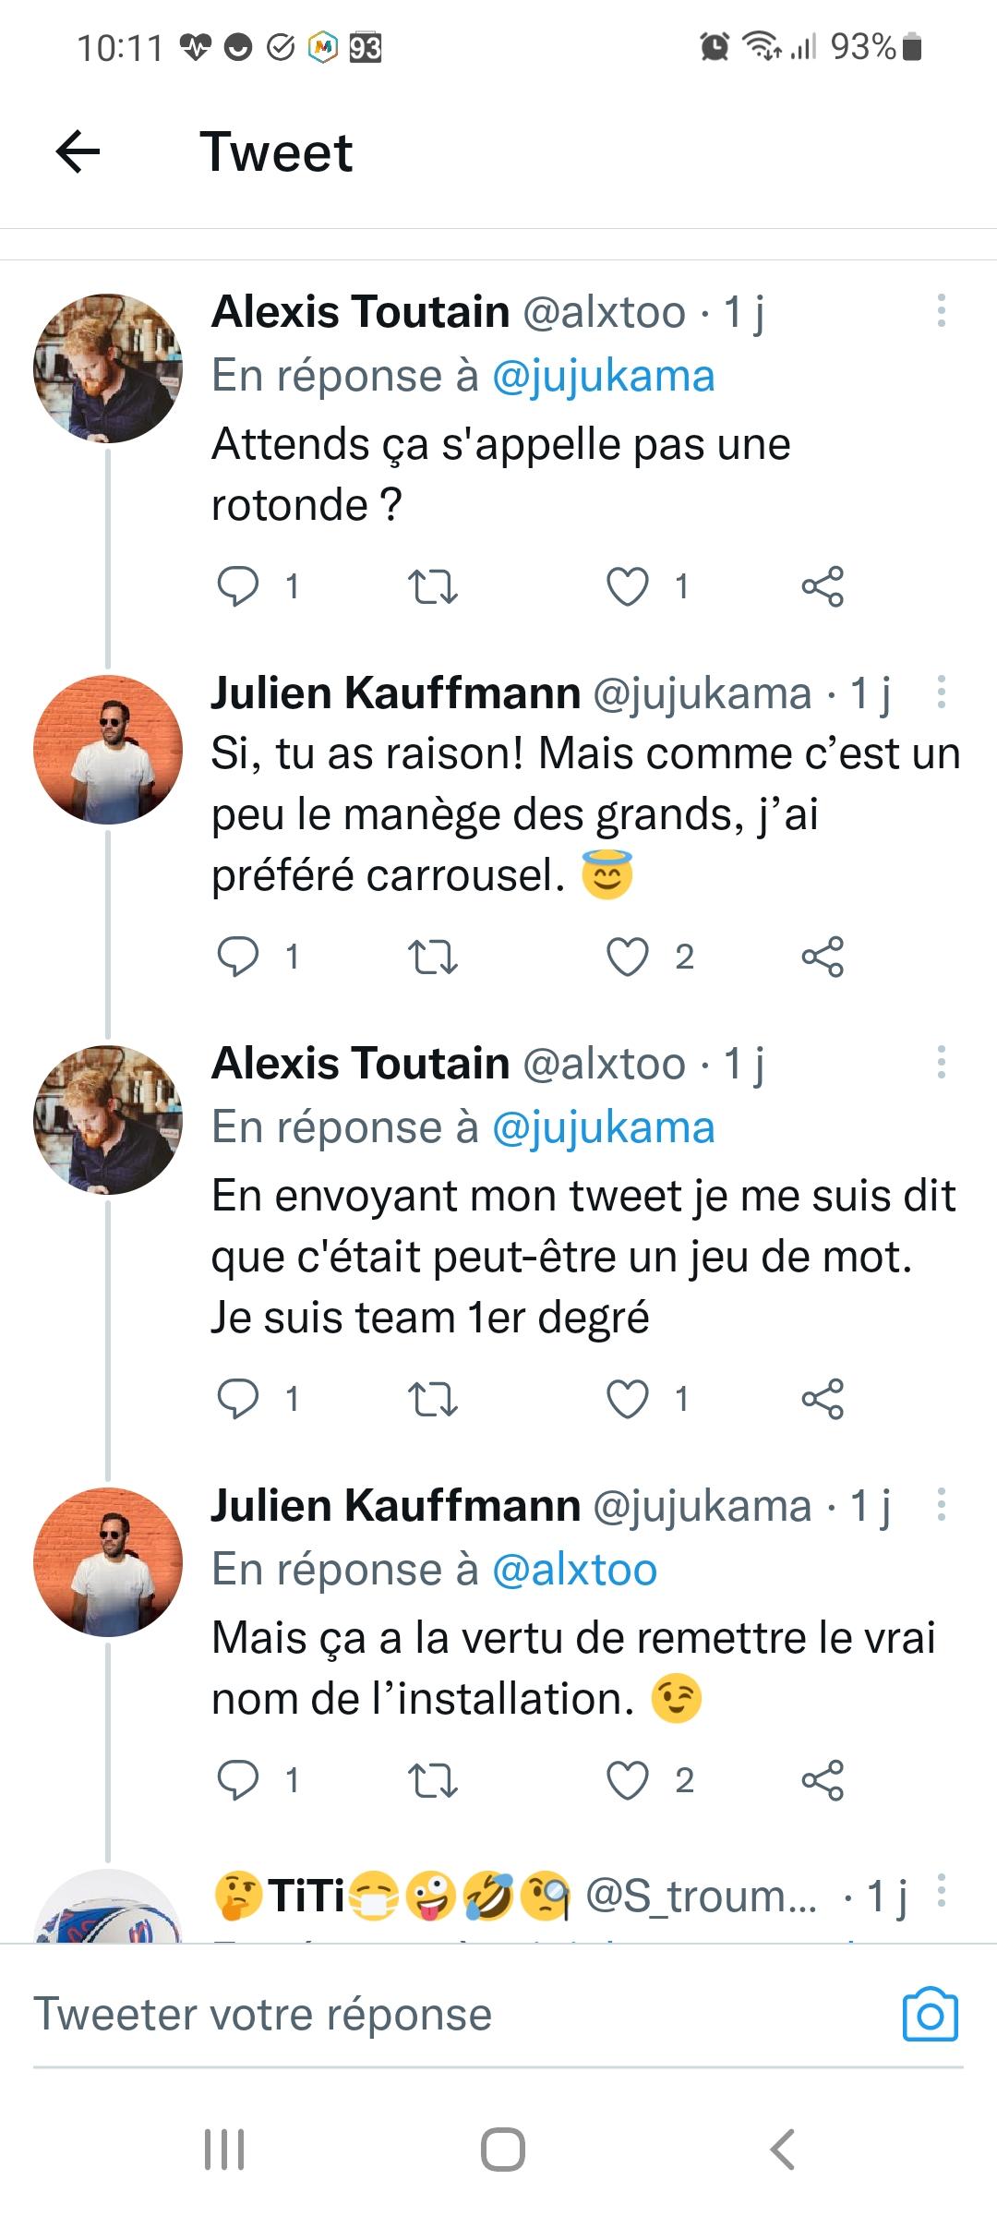Open Julien Kauffmann's avatar on 'carrousel' tweet

(108, 750)
